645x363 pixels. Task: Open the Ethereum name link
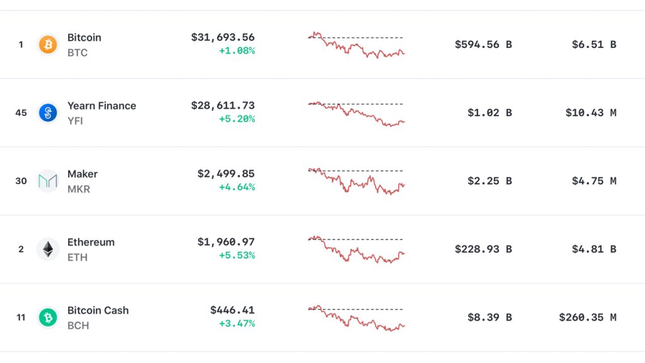pos(91,242)
